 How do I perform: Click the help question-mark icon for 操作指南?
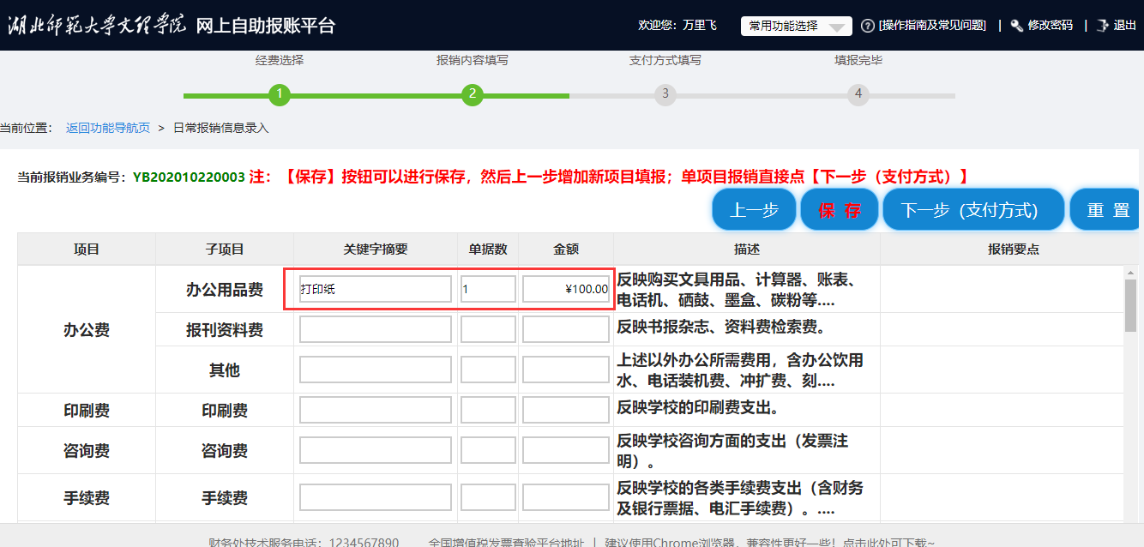point(867,26)
